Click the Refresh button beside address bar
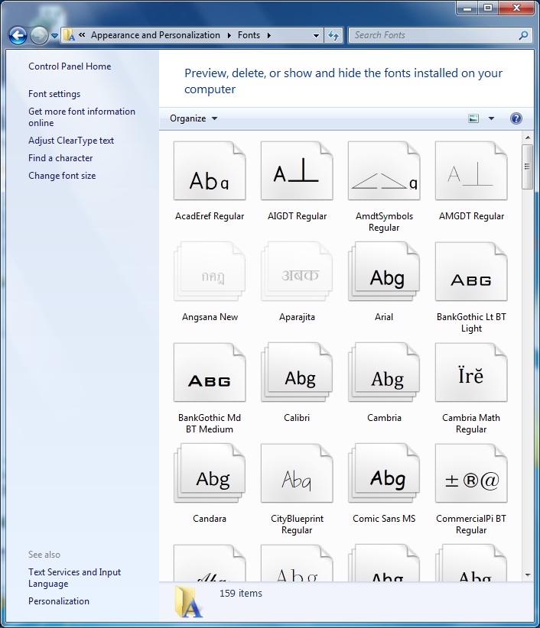This screenshot has height=628, width=540. point(333,35)
